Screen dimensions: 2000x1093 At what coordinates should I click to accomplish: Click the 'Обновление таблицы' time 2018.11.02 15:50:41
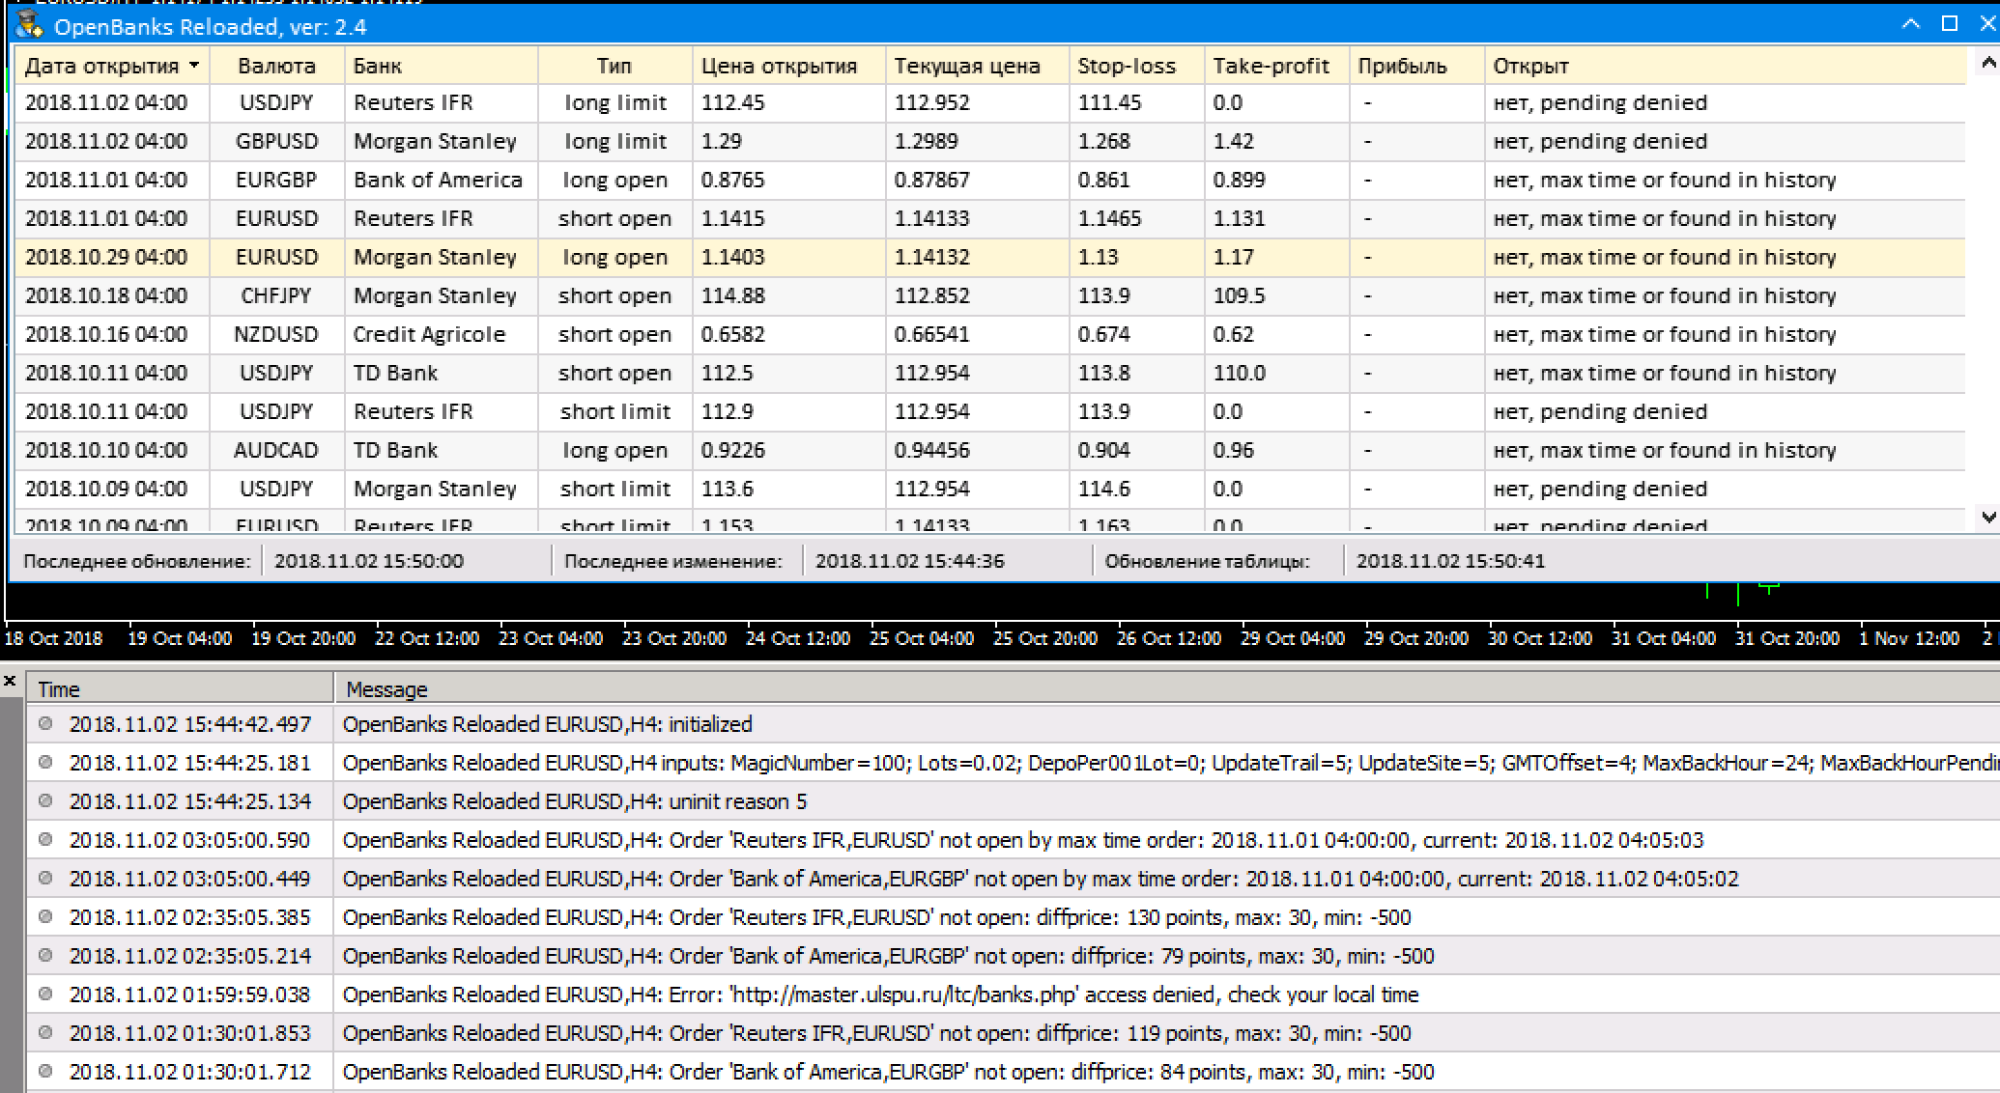click(x=1450, y=561)
